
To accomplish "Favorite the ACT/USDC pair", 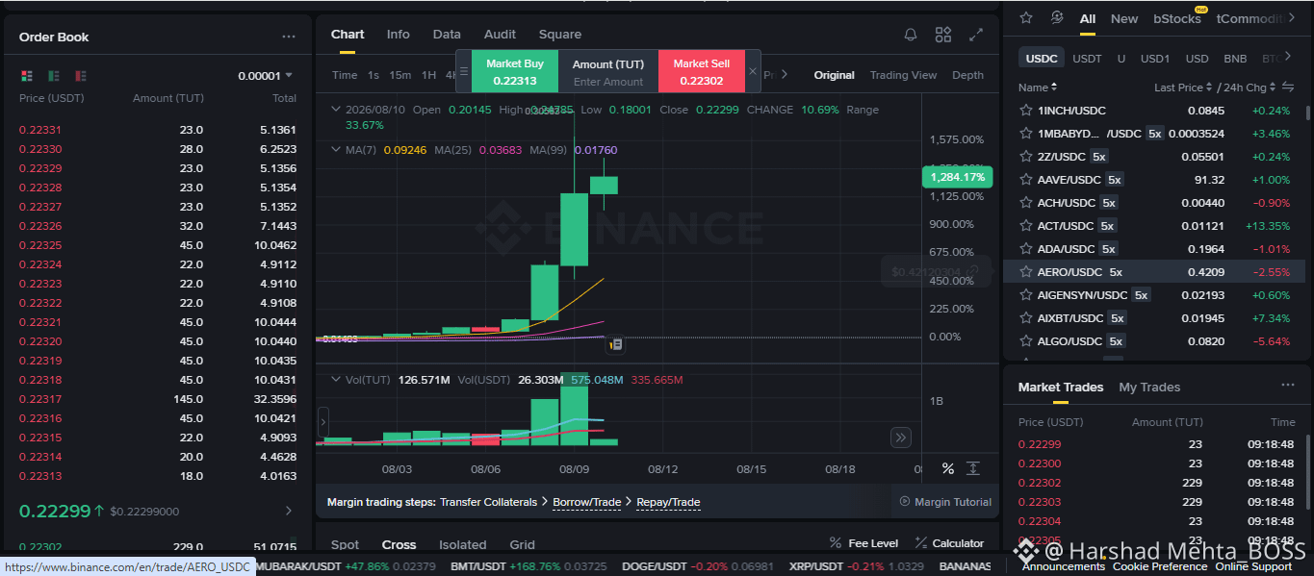I will (x=1026, y=225).
